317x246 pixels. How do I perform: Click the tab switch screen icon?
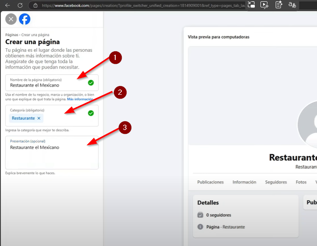click(x=251, y=4)
